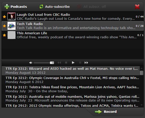This screenshot has width=145, height=118.
Task: Toggle the star for Laugh Out Loud
Action: pyautogui.click(x=4, y=17)
